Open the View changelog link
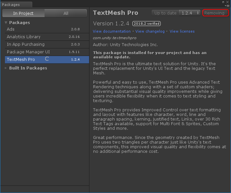The image size is (231, 193). (150, 31)
